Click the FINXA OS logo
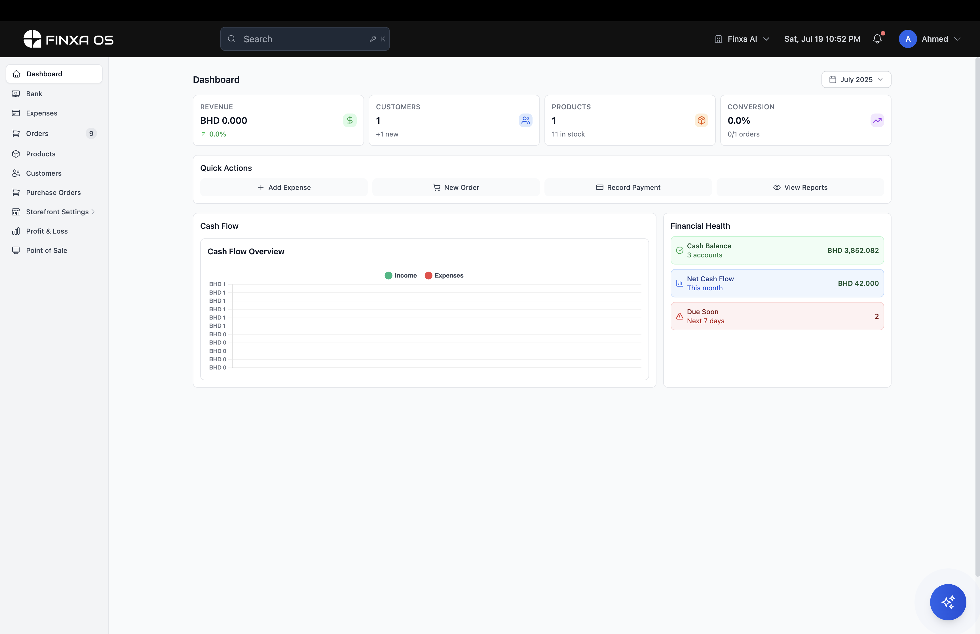This screenshot has height=634, width=980. (x=68, y=39)
